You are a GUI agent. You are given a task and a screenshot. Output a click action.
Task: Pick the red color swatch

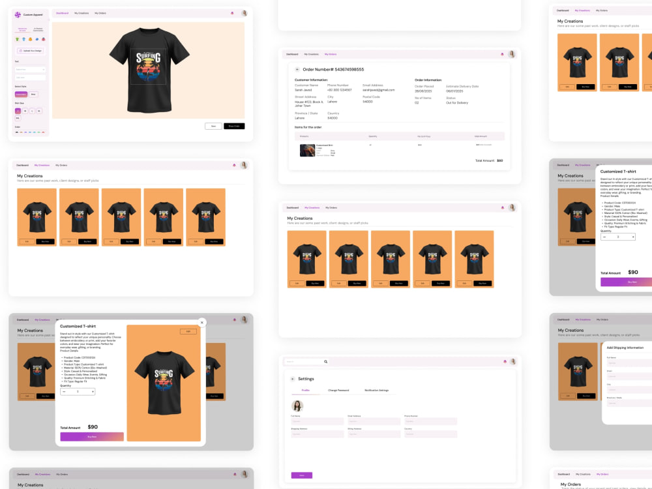pyautogui.click(x=43, y=132)
